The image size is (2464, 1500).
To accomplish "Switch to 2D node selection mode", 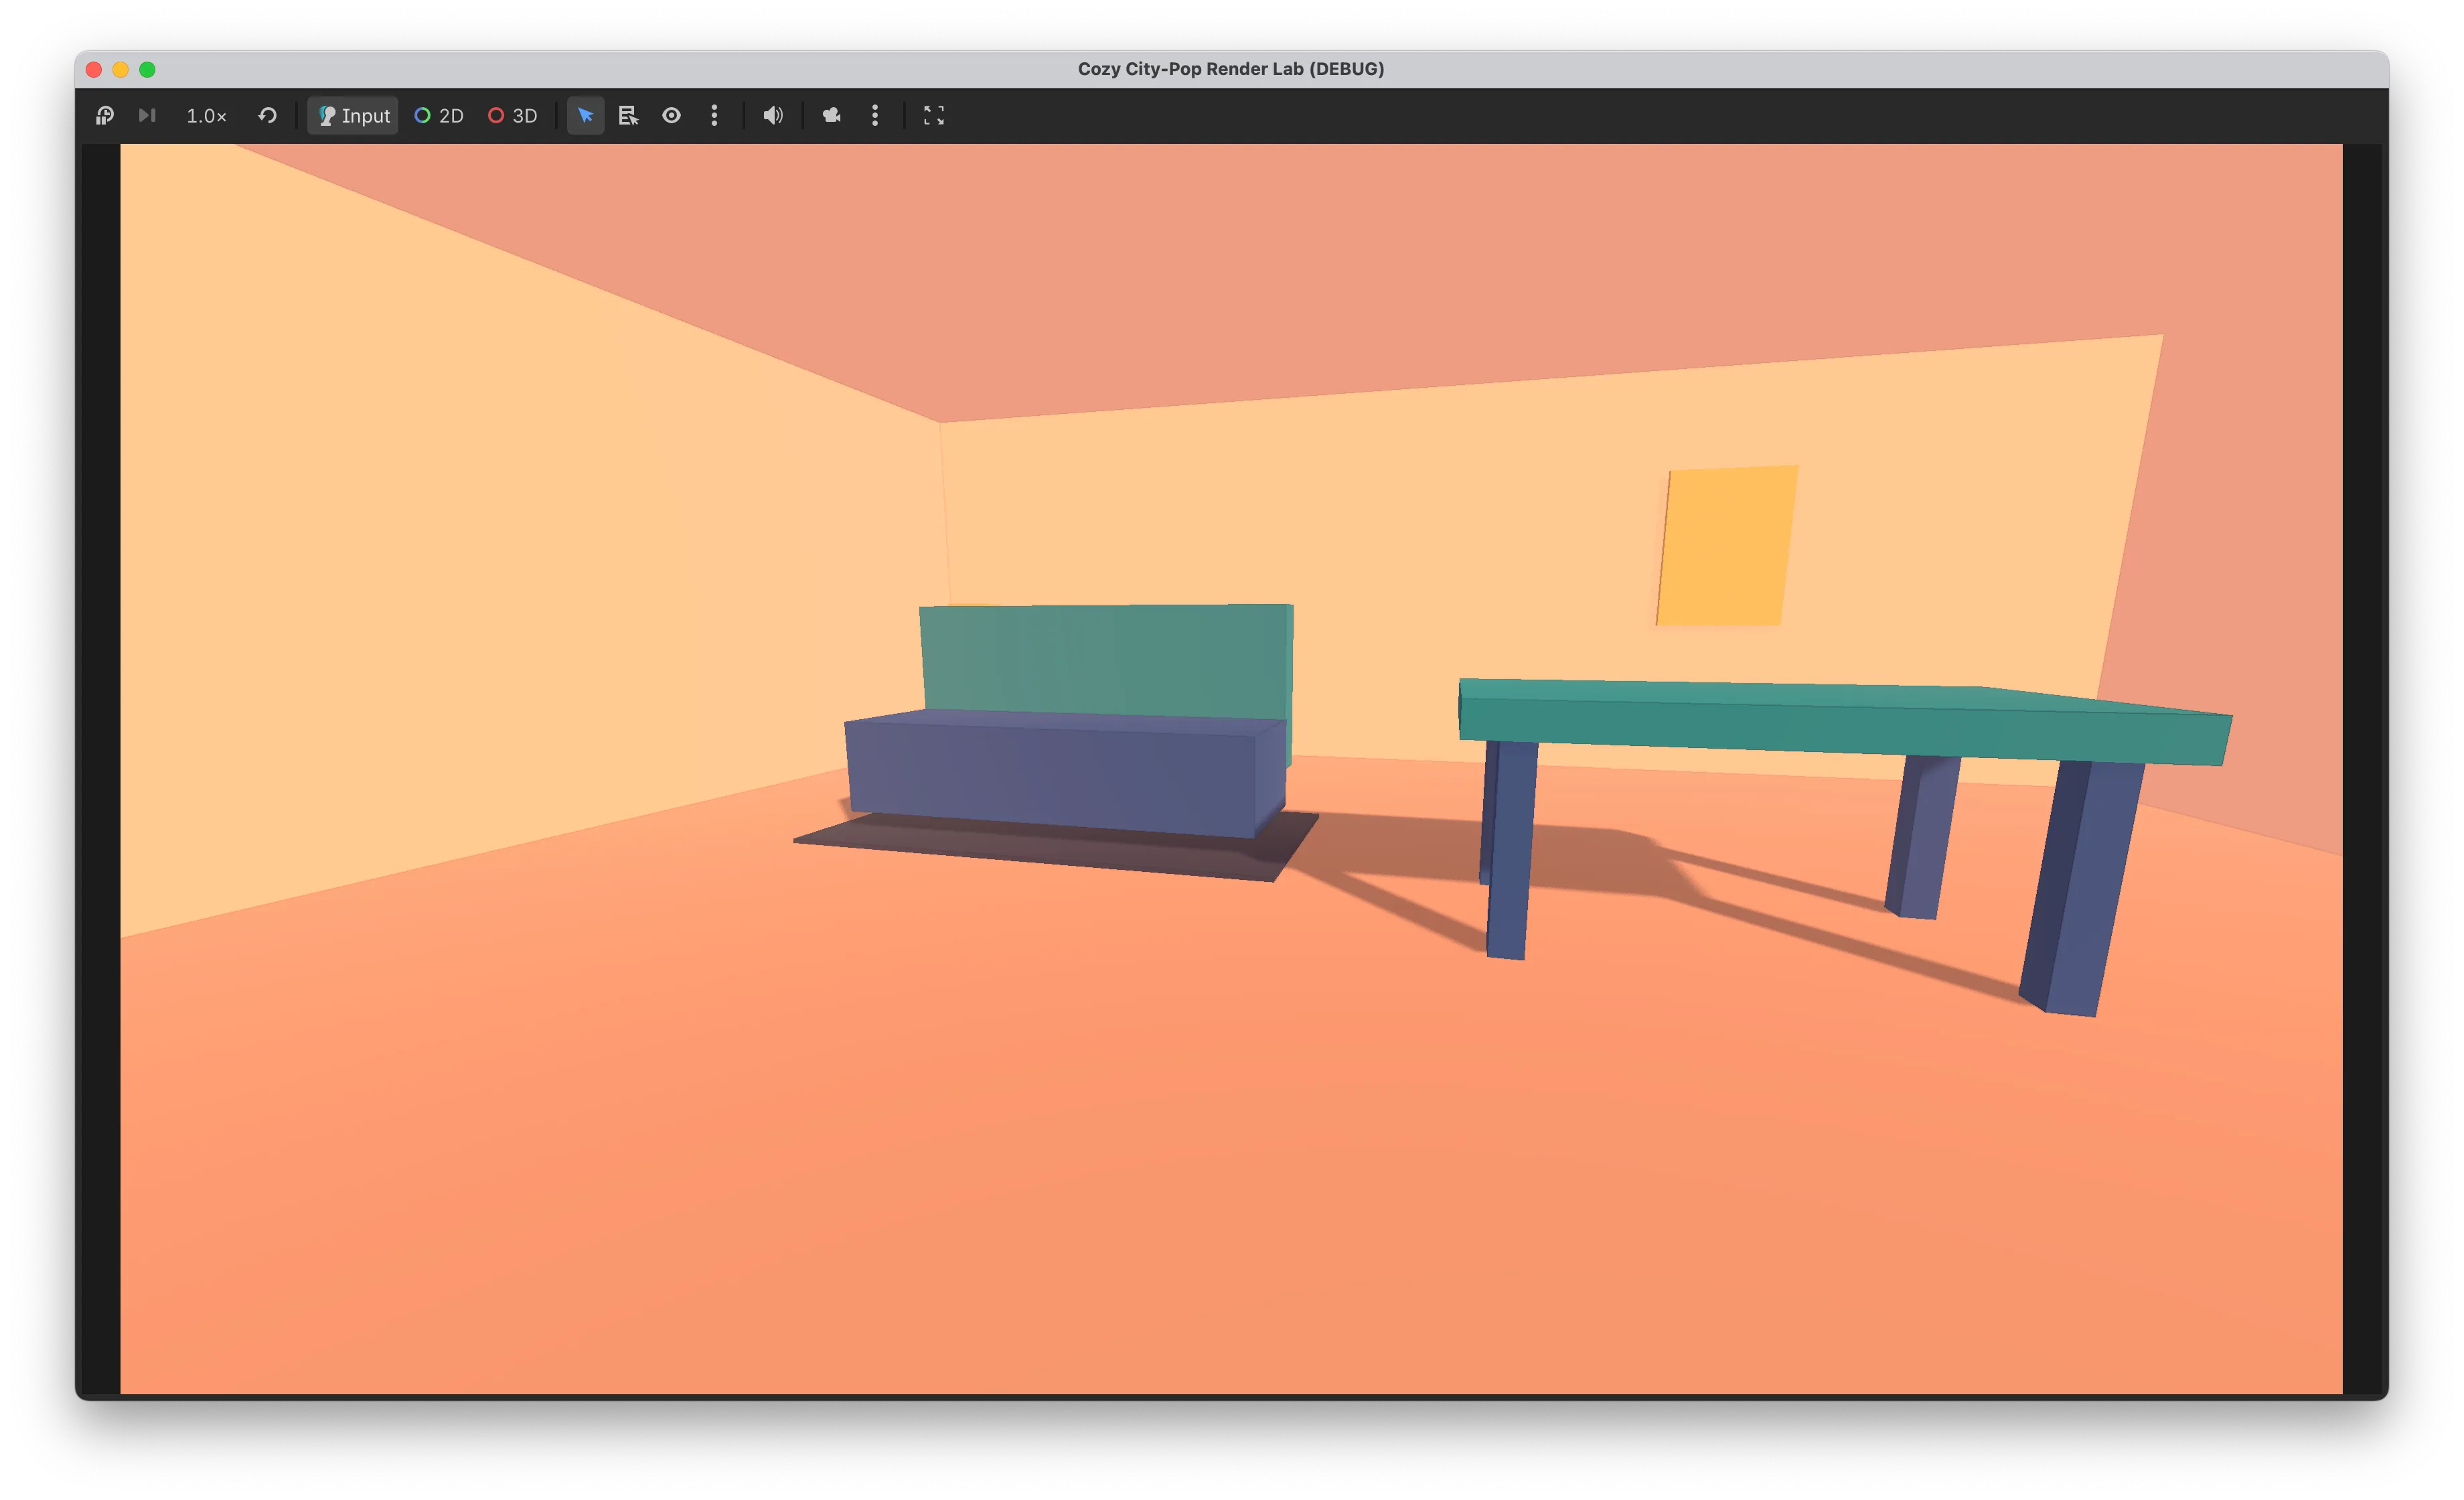I will coord(439,116).
